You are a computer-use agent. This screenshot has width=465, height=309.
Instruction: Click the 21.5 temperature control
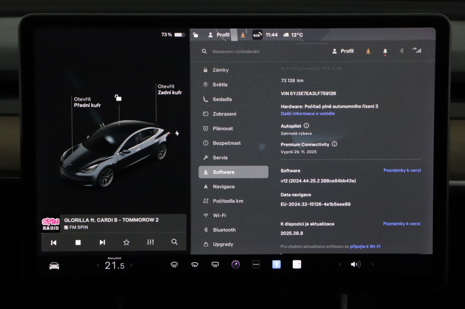[x=115, y=265]
